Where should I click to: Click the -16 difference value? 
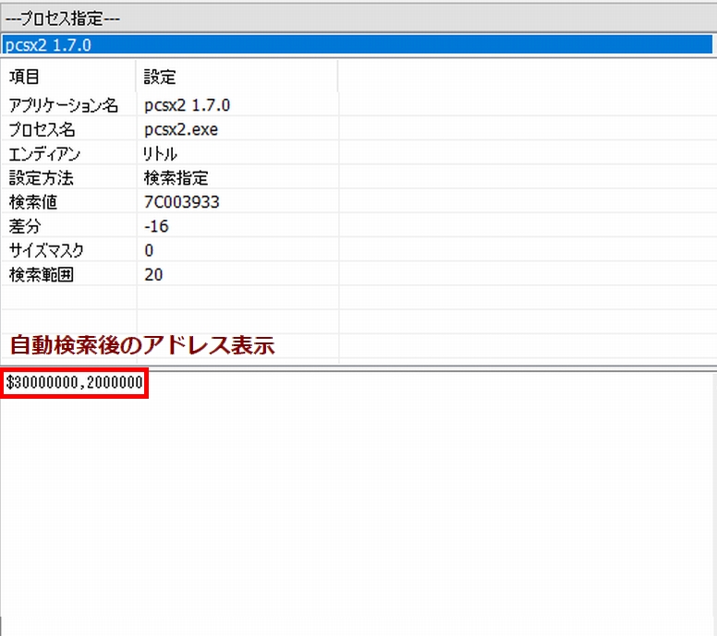point(156,226)
